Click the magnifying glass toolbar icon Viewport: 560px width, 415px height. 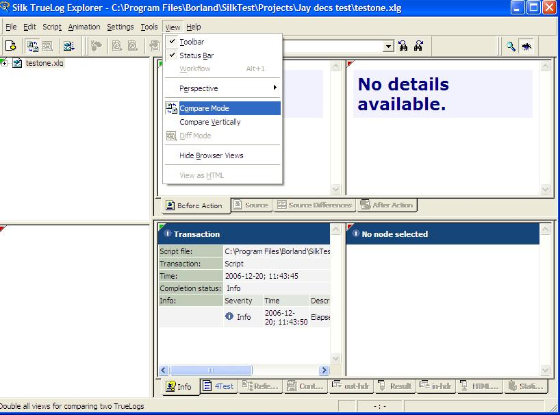coord(511,47)
